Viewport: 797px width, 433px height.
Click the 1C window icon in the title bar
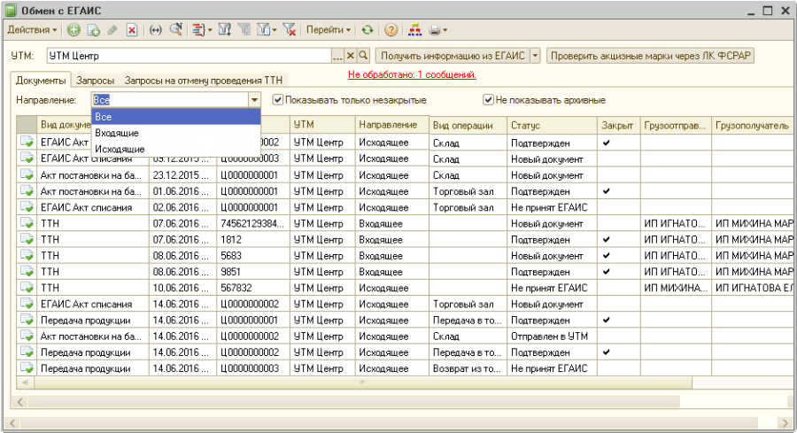tap(11, 10)
